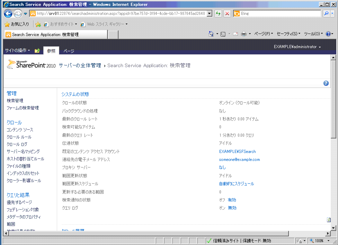Open the Home button dropdown arrow
Viewport: 338px width, 245px height.
pos(217,34)
